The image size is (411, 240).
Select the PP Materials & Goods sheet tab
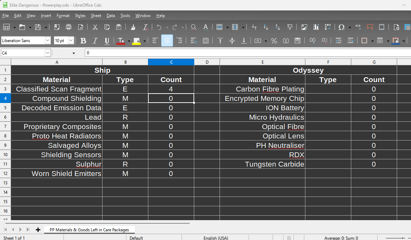(89, 230)
